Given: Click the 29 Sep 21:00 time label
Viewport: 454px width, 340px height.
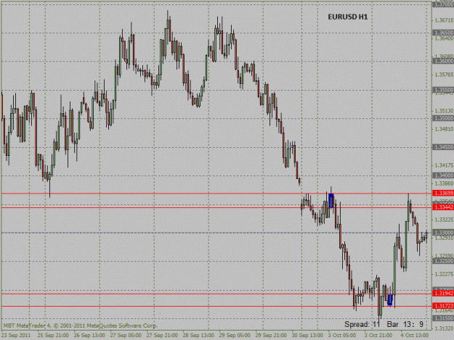Looking at the screenshot, I should tap(271, 336).
